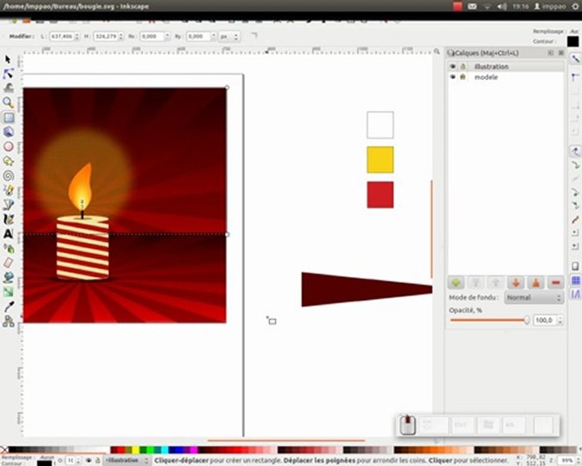The image size is (582, 466).
Task: Click the zoom percentage stepper in status bar
Action: 577,460
